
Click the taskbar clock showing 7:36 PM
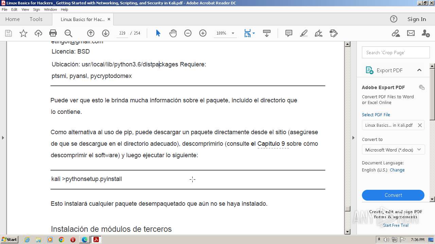pos(417,240)
